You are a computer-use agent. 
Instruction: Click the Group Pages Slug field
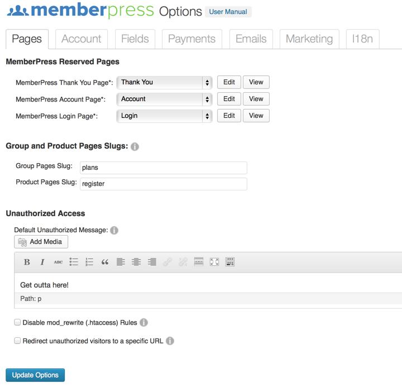click(164, 168)
